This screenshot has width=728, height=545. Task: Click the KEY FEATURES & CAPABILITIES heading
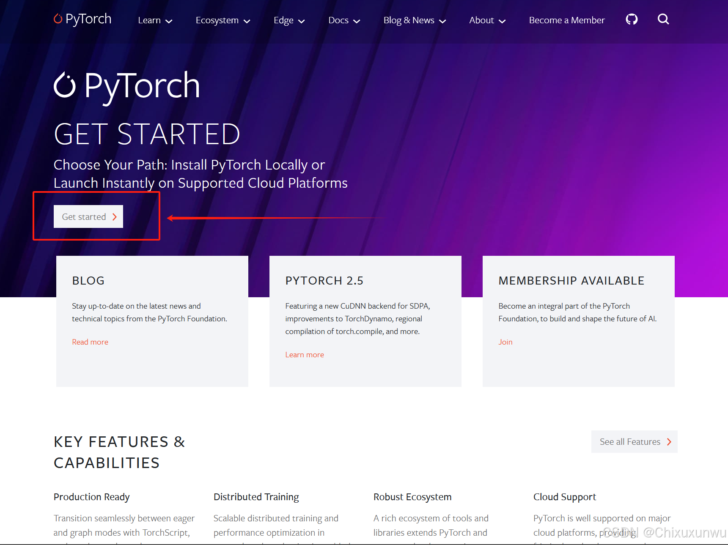[120, 452]
